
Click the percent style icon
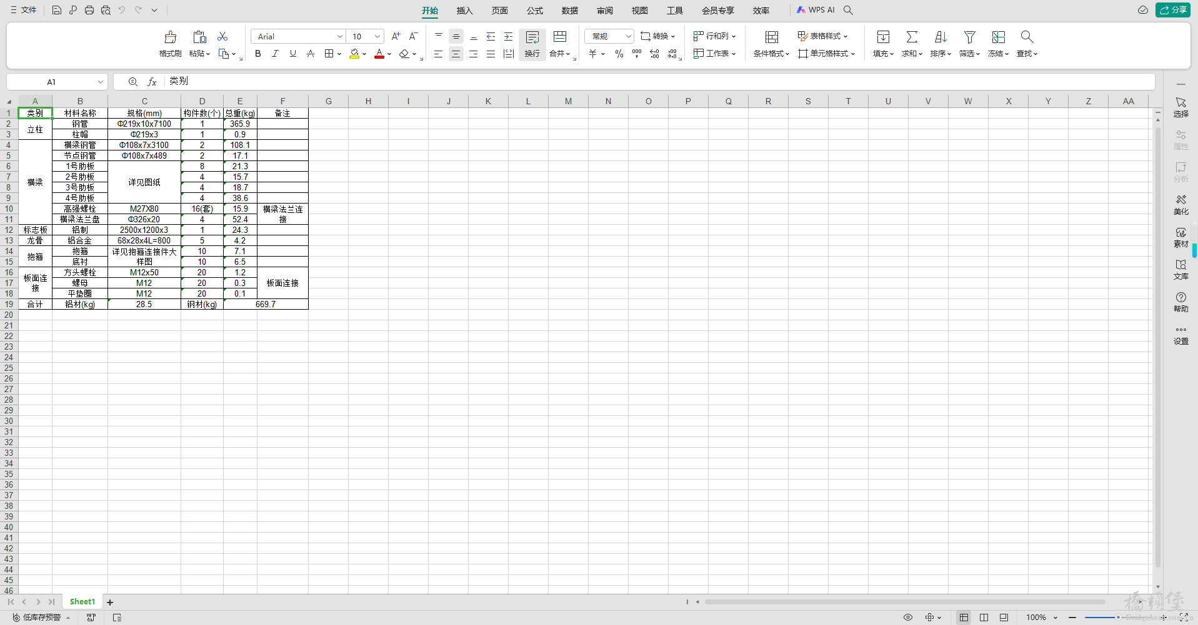point(619,54)
